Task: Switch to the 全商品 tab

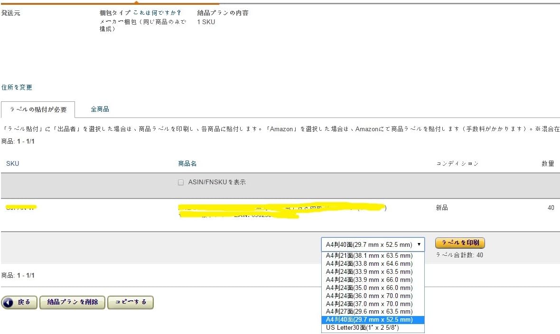Action: (x=100, y=109)
